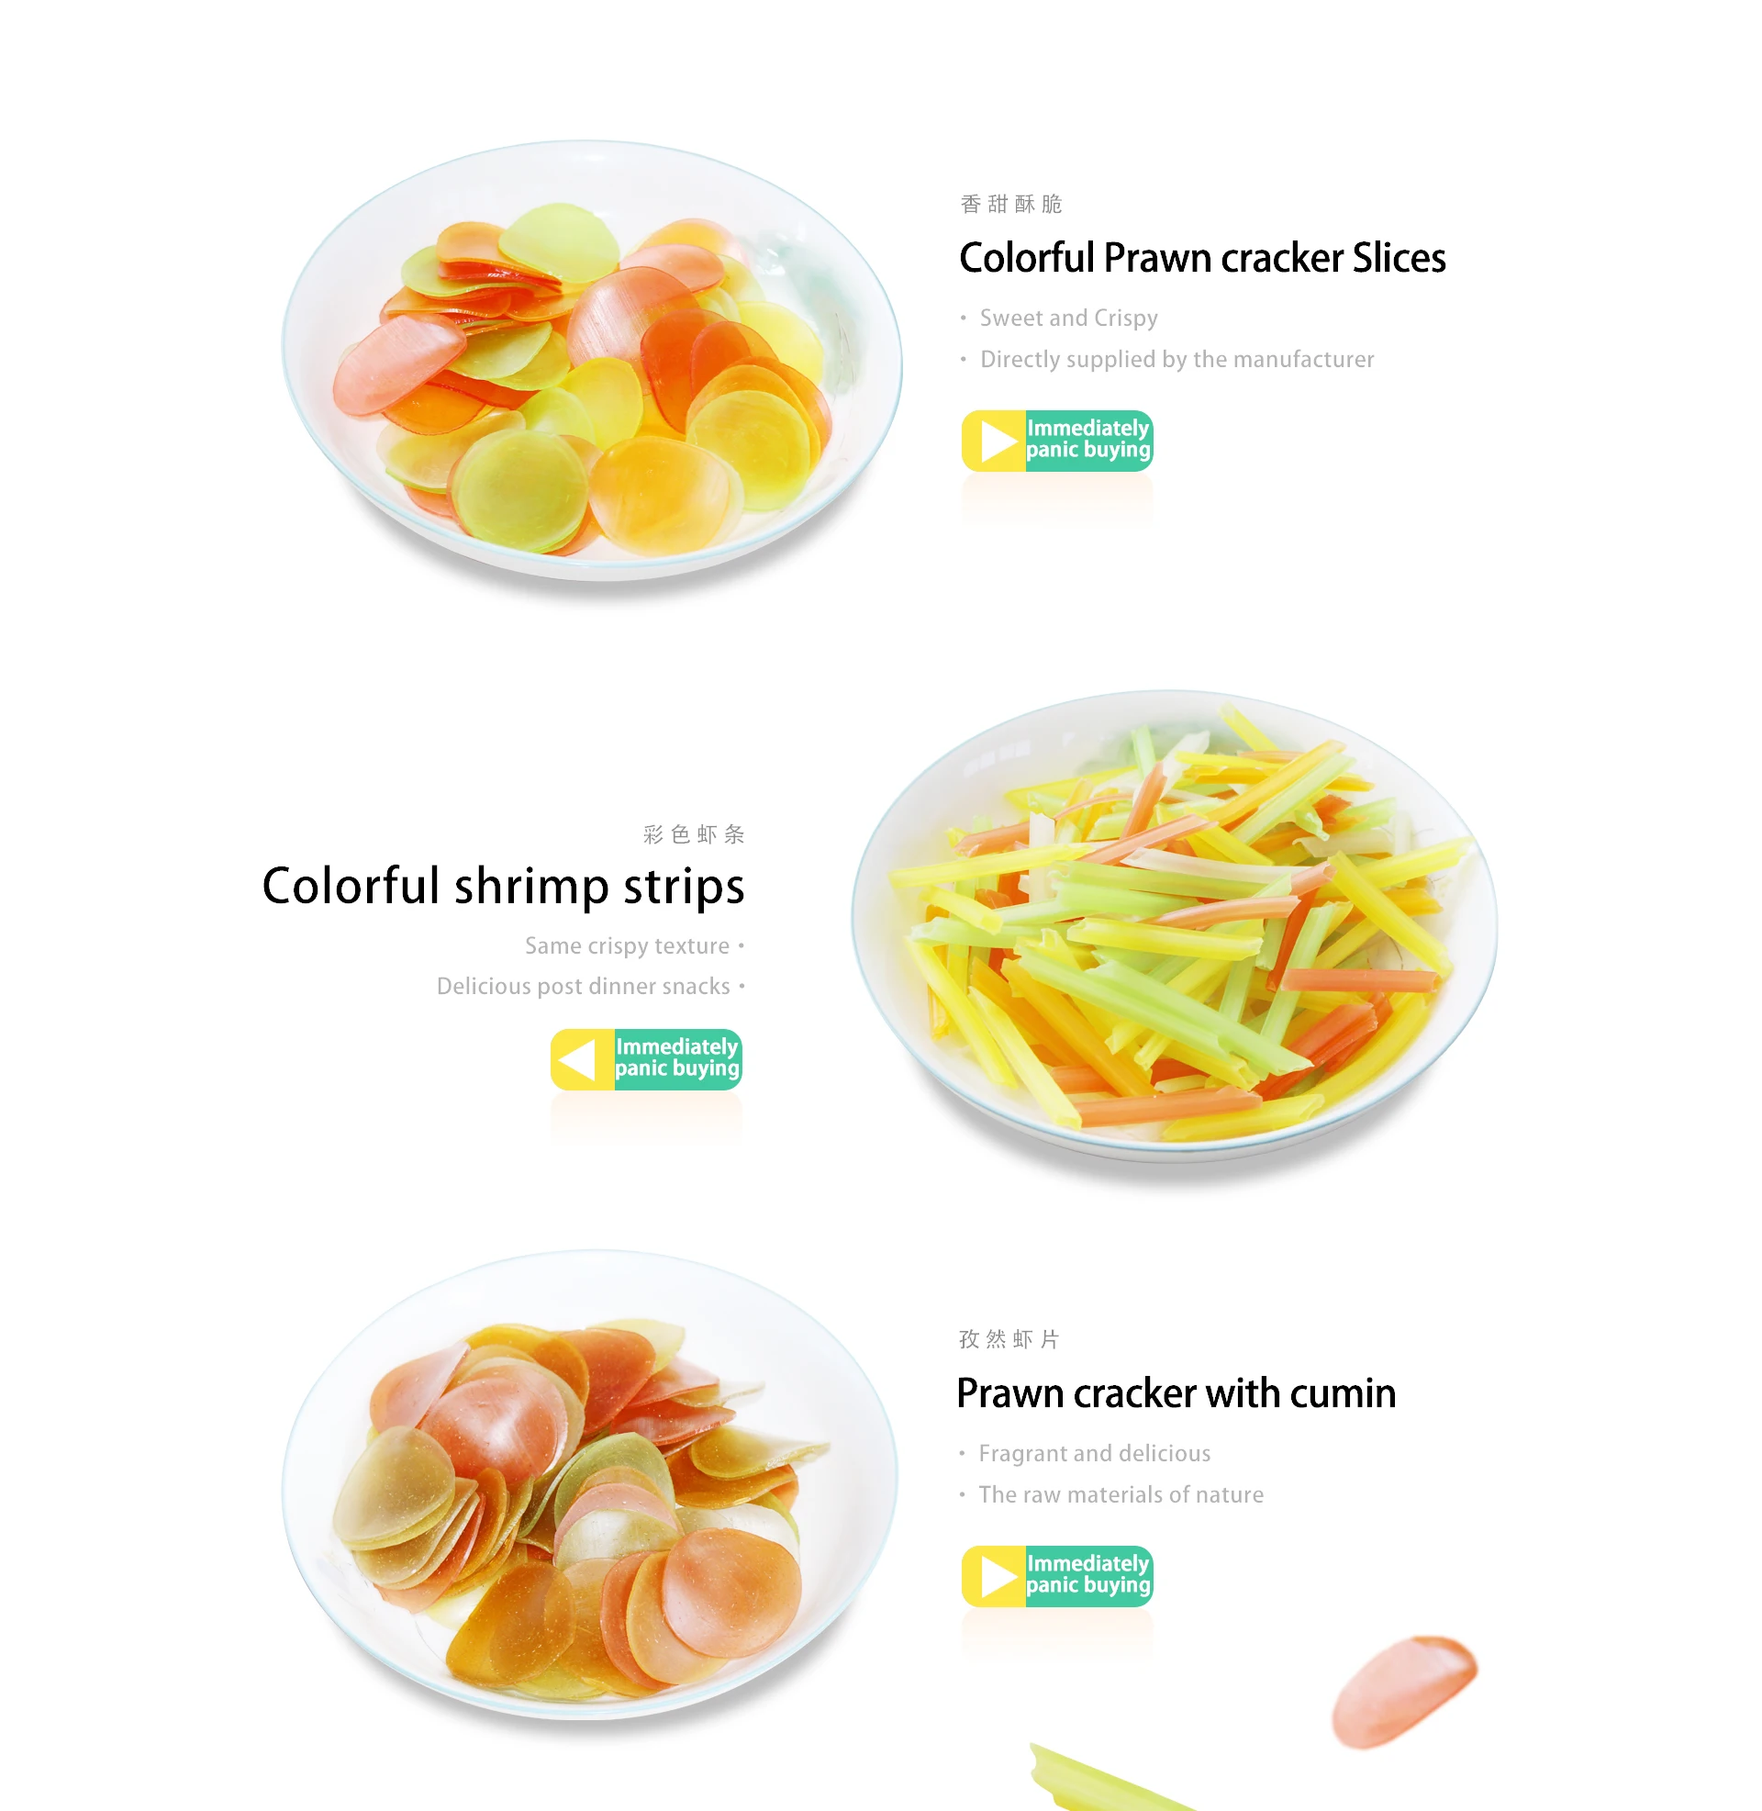This screenshot has width=1762, height=1811.
Task: Click the 孜然虾片 Chinese label
Action: (1009, 1339)
